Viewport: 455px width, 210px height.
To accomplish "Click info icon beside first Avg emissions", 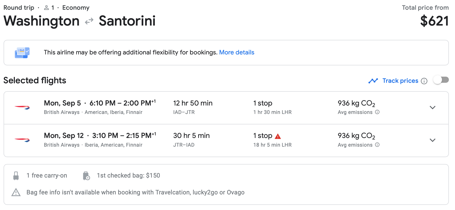I will point(377,112).
